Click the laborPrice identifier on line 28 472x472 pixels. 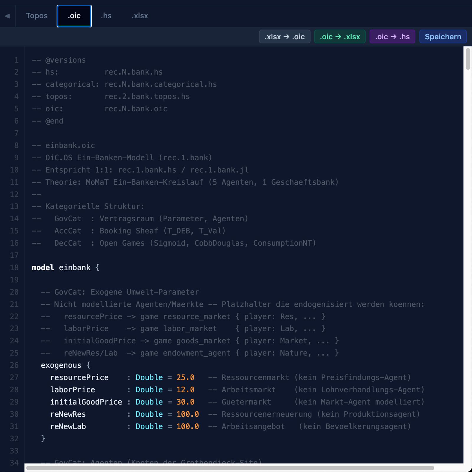tap(73, 390)
